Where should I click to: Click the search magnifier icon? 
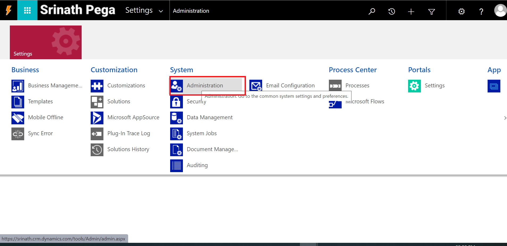pyautogui.click(x=372, y=11)
